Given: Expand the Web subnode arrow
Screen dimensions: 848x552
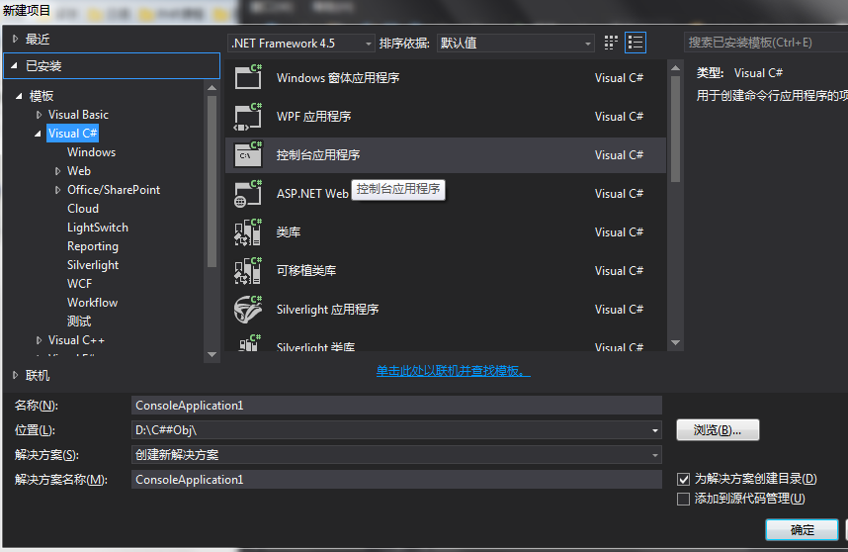Looking at the screenshot, I should pyautogui.click(x=57, y=171).
